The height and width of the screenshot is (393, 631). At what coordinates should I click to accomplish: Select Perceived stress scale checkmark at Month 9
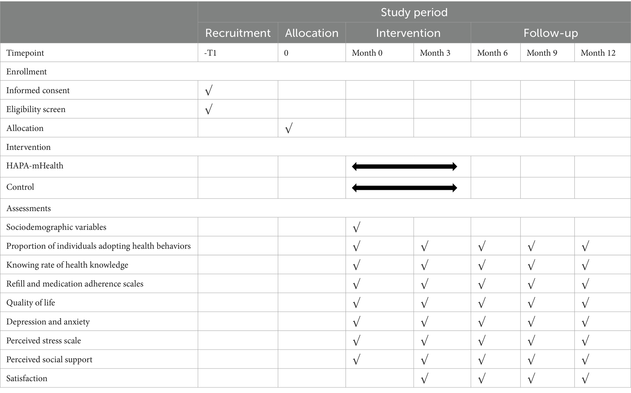(531, 341)
